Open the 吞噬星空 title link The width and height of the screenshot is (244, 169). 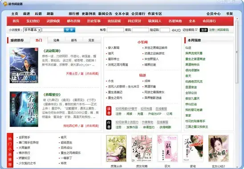52,94
